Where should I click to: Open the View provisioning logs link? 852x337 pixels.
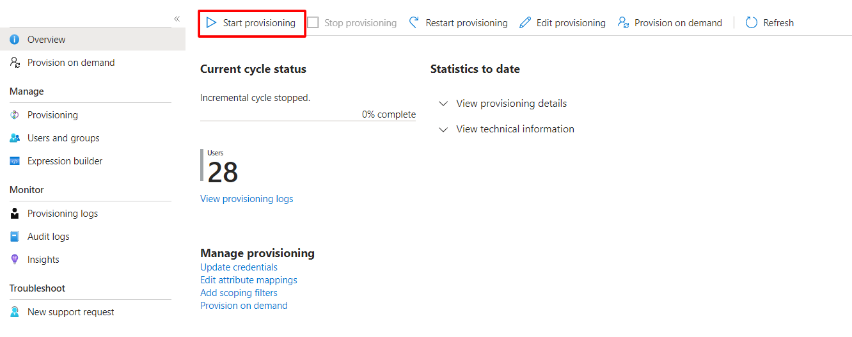246,199
